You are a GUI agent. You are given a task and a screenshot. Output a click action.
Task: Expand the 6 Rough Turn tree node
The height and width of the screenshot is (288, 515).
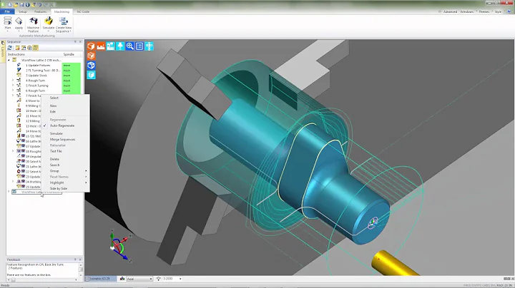coord(13,91)
